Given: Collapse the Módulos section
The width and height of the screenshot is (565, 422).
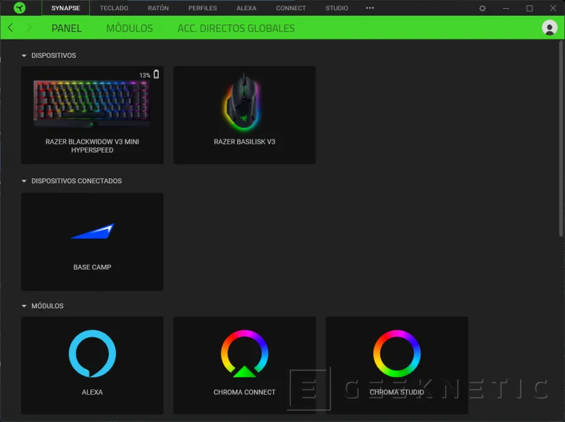Looking at the screenshot, I should point(24,306).
